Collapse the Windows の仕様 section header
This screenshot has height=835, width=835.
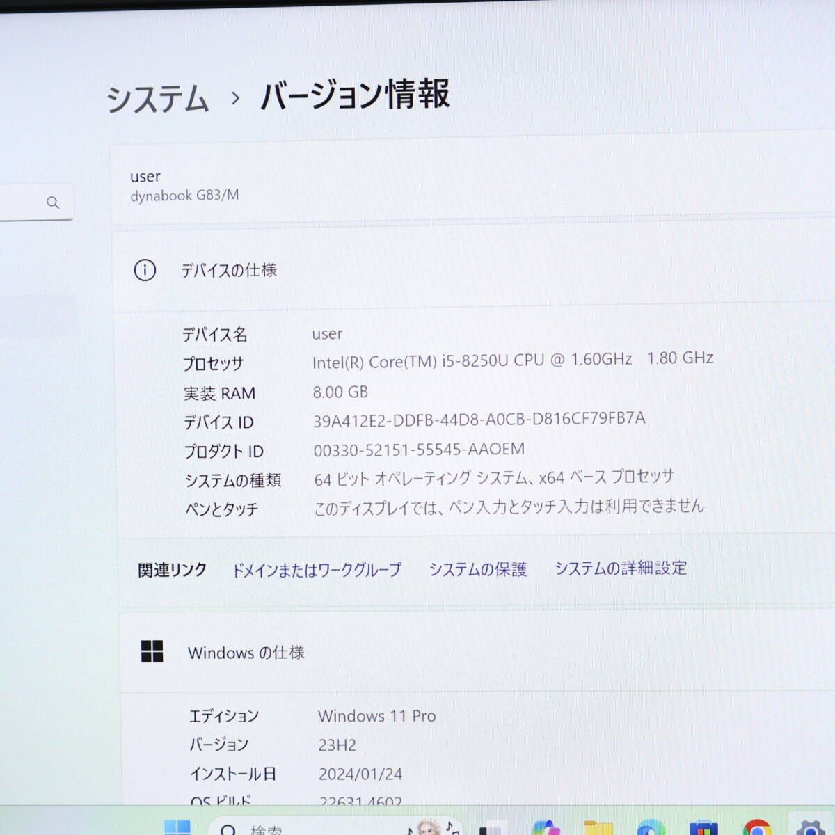point(477,652)
